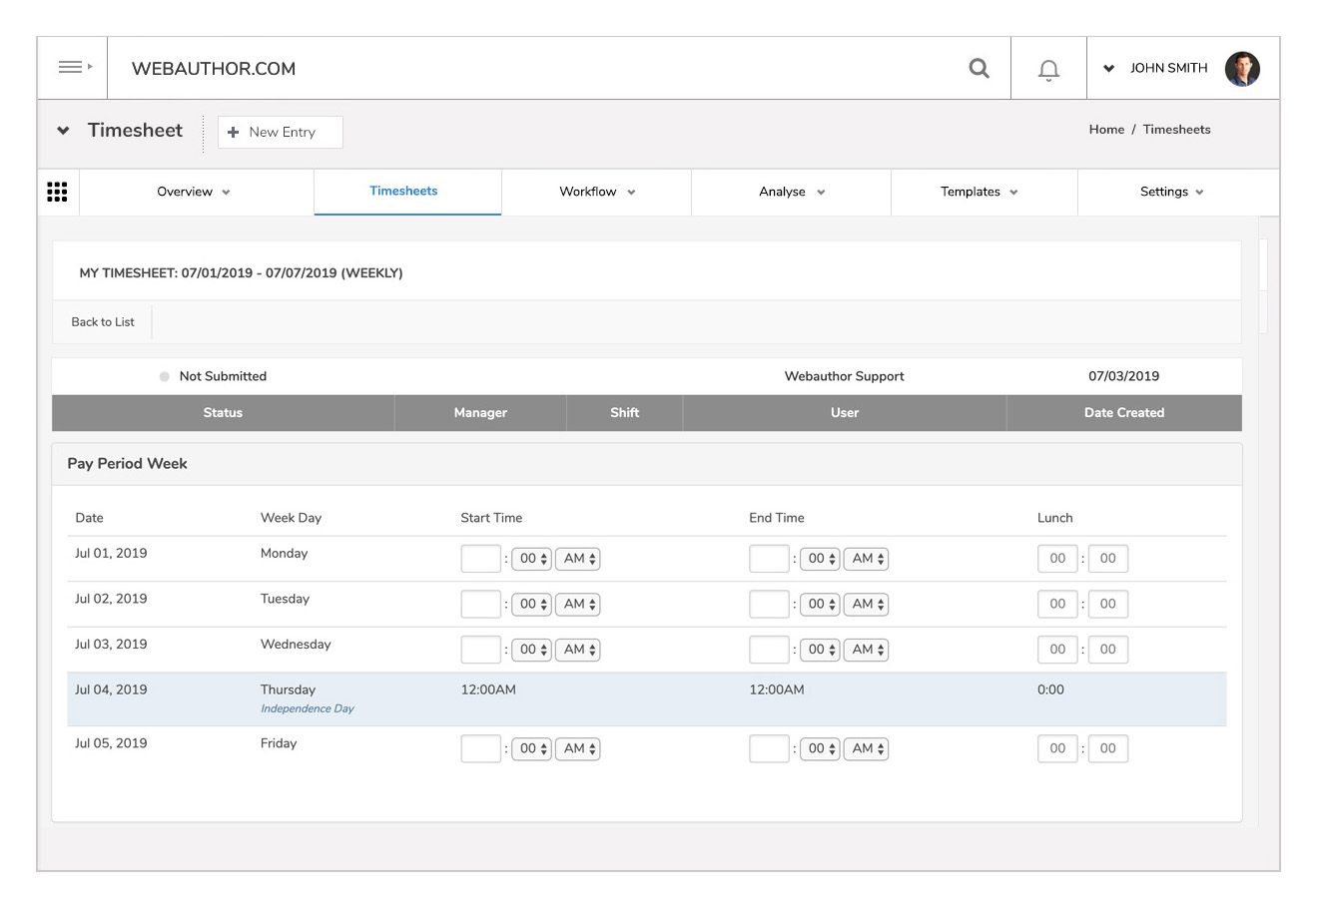
Task: Click John Smith's profile avatar
Action: pyautogui.click(x=1242, y=69)
